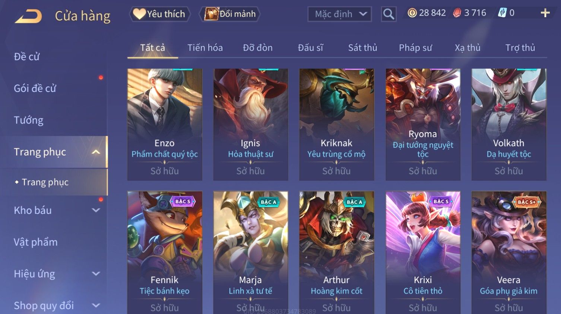561x314 pixels.
Task: Tap the golden back arrow icon
Action: click(x=28, y=16)
